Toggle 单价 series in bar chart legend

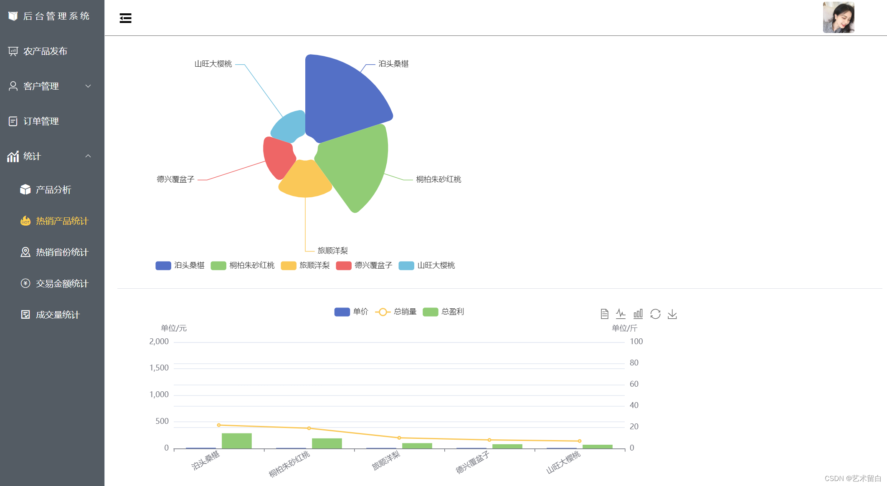pos(351,312)
